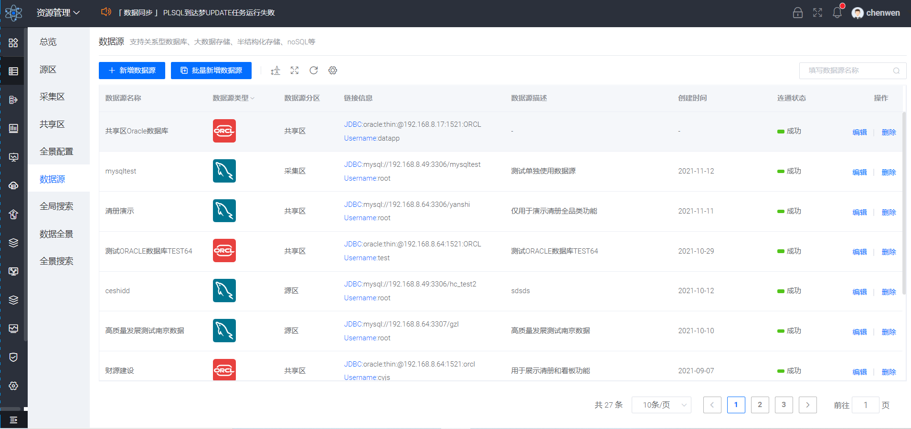This screenshot has height=429, width=911.
Task: Toggle fullscreen icon in top bar
Action: click(x=817, y=13)
